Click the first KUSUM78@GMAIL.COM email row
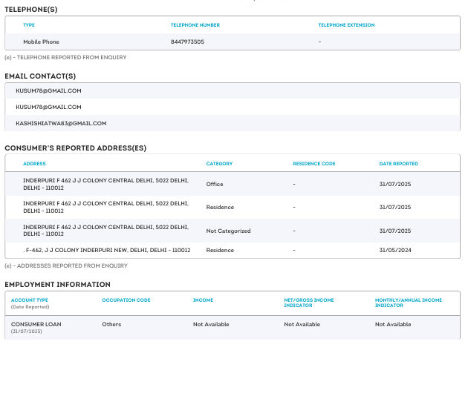Image resolution: width=468 pixels, height=413 pixels. pyautogui.click(x=48, y=90)
